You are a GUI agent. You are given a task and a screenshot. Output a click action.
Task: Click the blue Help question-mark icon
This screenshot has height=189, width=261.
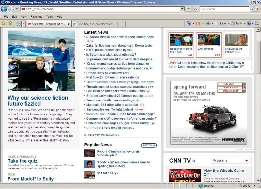pos(249,23)
